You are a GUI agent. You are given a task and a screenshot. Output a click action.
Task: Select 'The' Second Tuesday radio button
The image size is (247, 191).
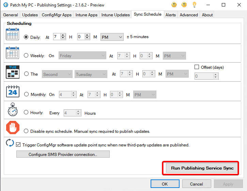tap(26, 74)
